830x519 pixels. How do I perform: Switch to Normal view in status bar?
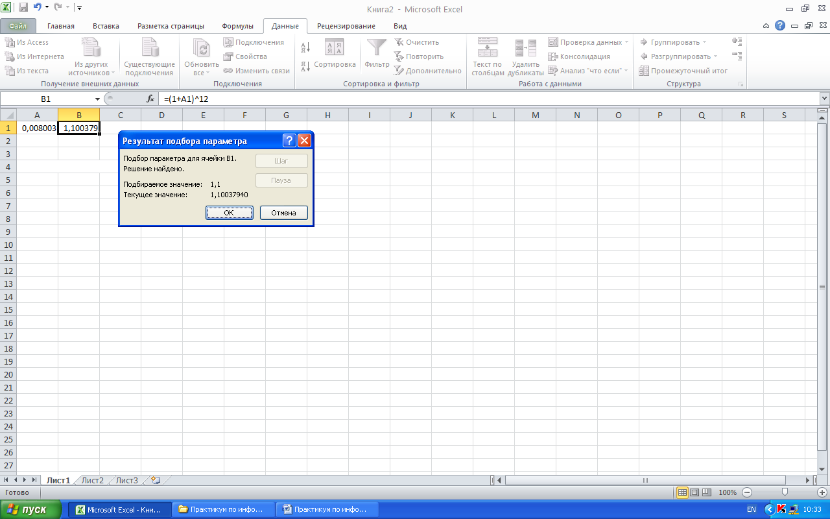click(x=682, y=492)
